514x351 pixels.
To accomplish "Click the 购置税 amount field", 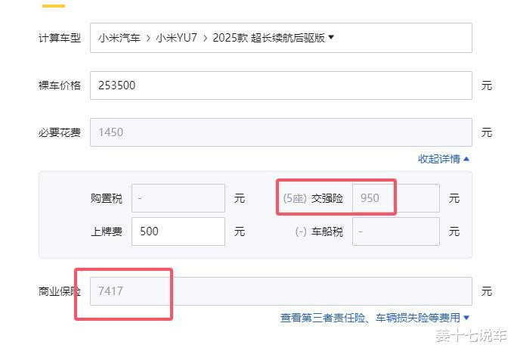I will pyautogui.click(x=178, y=198).
